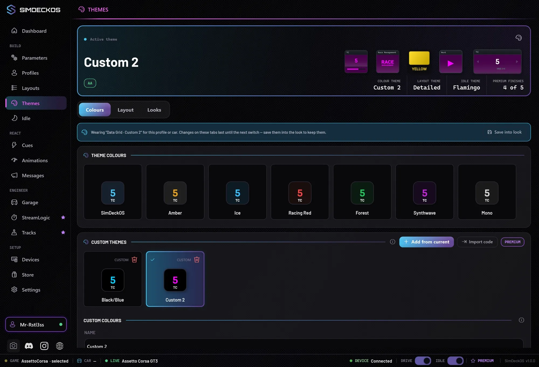Click palette icon in active theme card
Screen dimensions: 539x367
518,38
